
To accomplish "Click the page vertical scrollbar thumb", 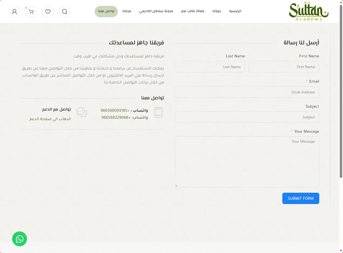I will [x=341, y=92].
